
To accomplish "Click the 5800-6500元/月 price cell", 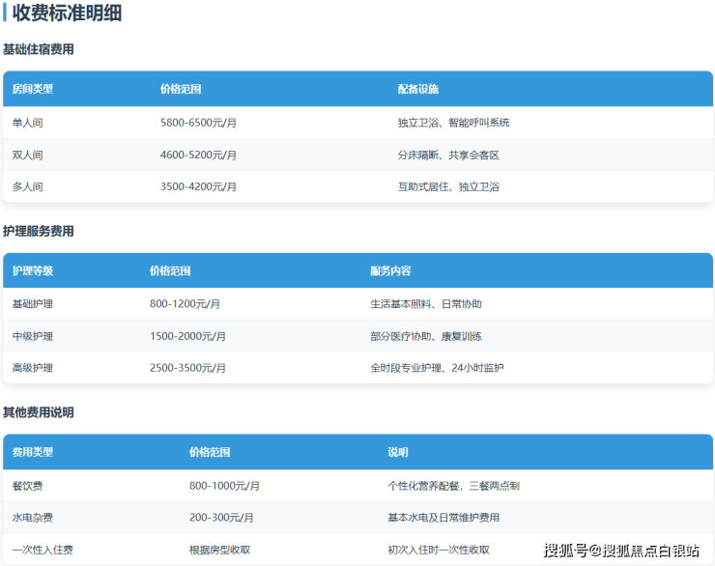I will [198, 123].
